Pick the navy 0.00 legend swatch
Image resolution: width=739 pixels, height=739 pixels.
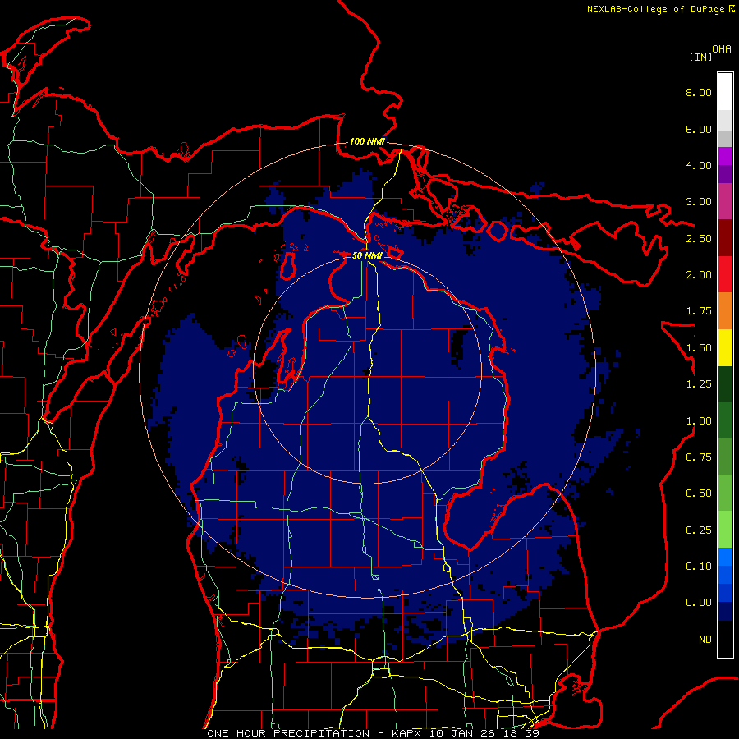[x=725, y=612]
